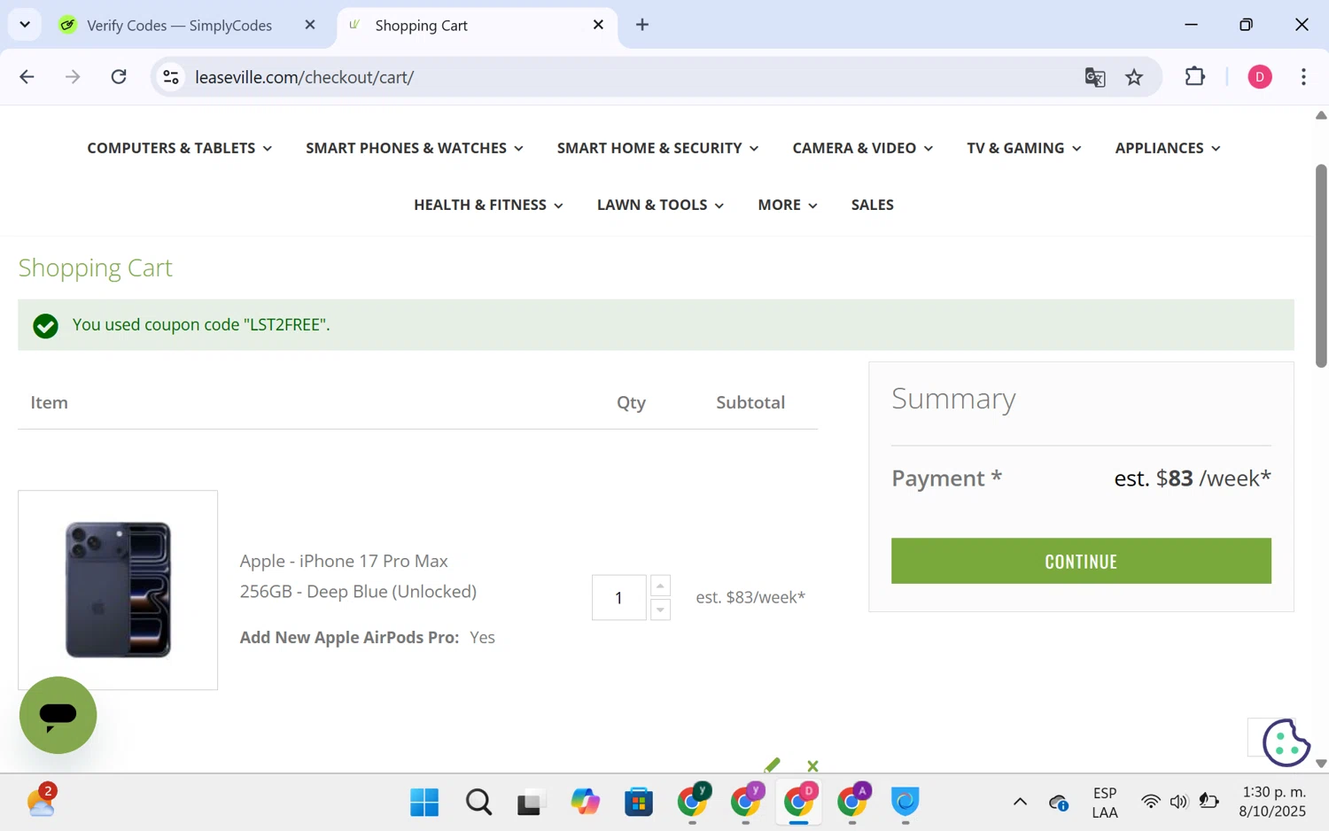This screenshot has height=831, width=1329.
Task: Expand Smart Phones & Watches menu
Action: (x=415, y=148)
